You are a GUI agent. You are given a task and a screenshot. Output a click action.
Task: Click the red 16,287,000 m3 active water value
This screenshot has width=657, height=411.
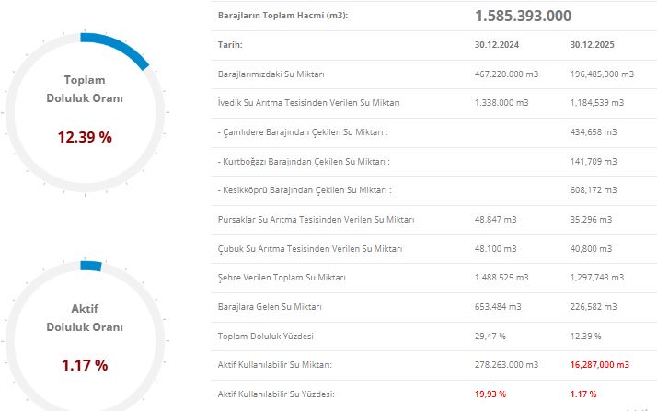600,365
